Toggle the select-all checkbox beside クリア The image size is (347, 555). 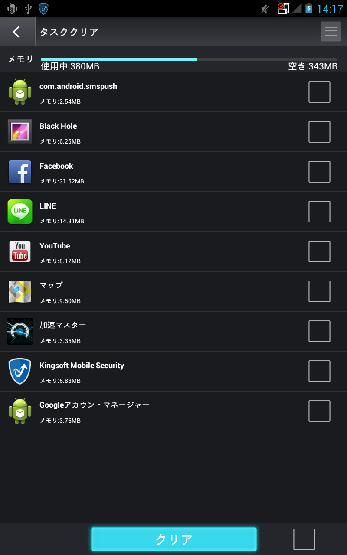tap(304, 539)
